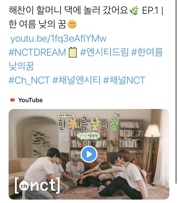Open the youtu.be/1fq3eAfIYMw link
The height and width of the screenshot is (203, 178).
(x=59, y=39)
